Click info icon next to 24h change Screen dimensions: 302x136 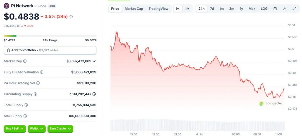point(71,17)
